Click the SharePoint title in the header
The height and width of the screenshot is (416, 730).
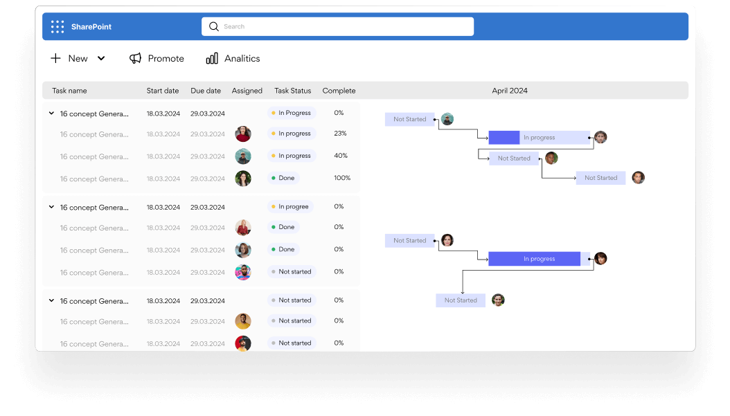[91, 26]
